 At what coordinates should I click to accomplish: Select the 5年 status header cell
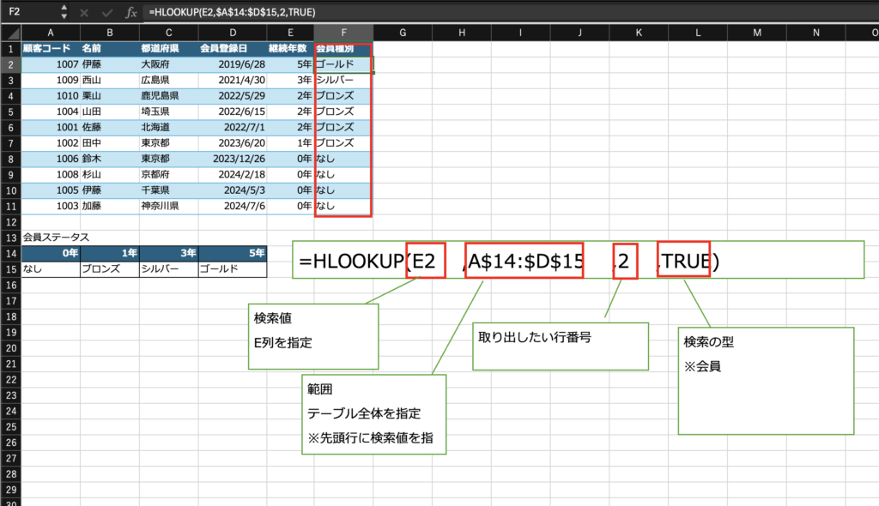tap(232, 253)
